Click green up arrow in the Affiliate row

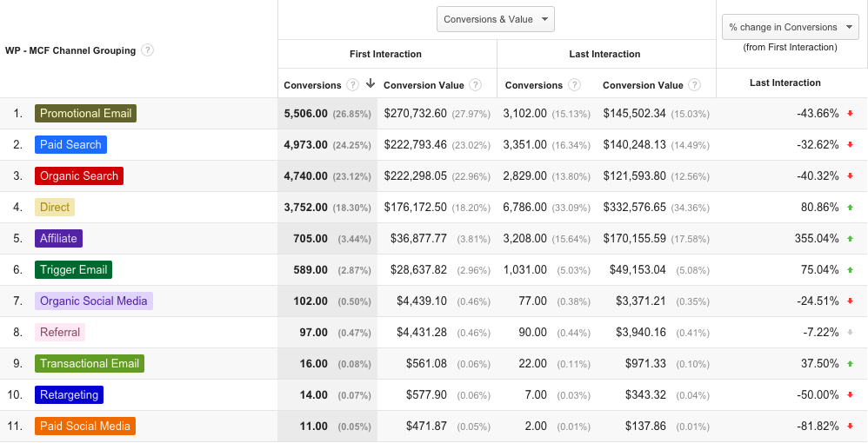click(x=851, y=239)
